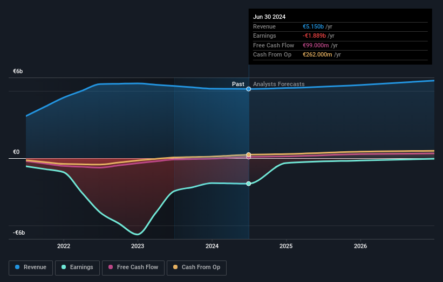Toggle the Revenue series in legend
443x282 pixels.
(x=31, y=267)
